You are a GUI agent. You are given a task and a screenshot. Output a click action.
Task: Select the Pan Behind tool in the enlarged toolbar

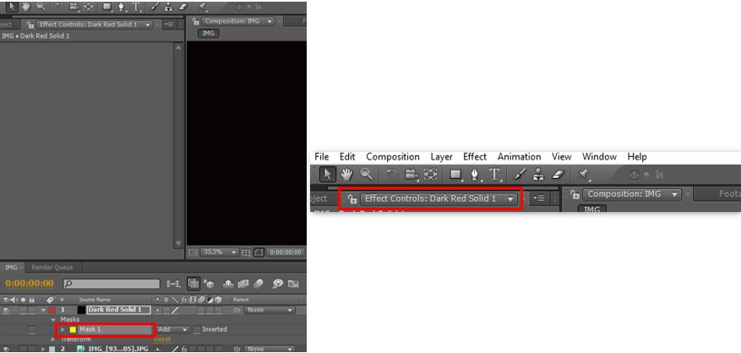(430, 175)
